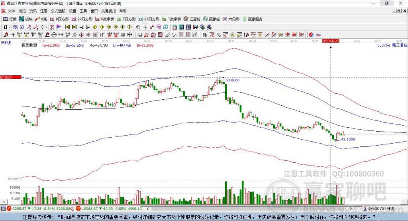Click the red price tag 67.8227
Screen dimensions: 408x221
[x=11, y=77]
